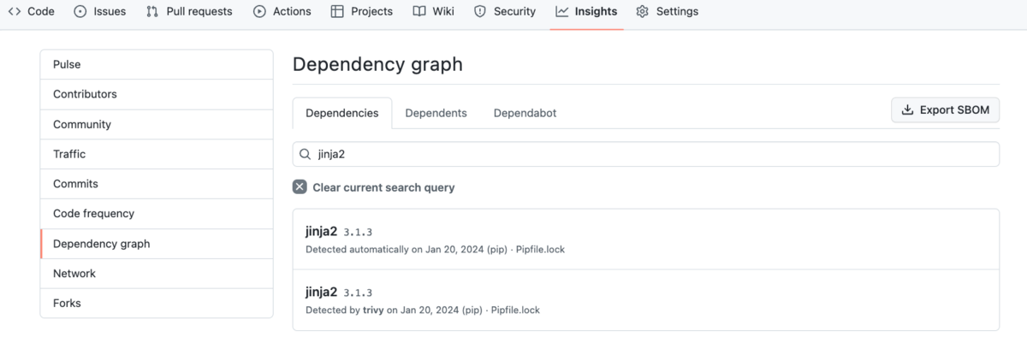
Task: Select the Dependencies tab
Action: [x=342, y=113]
